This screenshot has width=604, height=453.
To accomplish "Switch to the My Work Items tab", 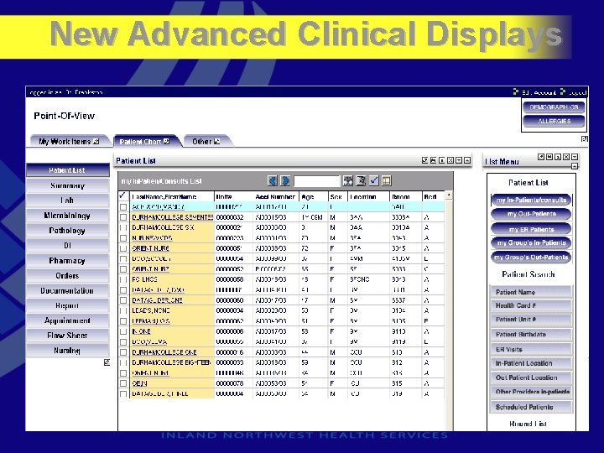I will click(x=69, y=142).
